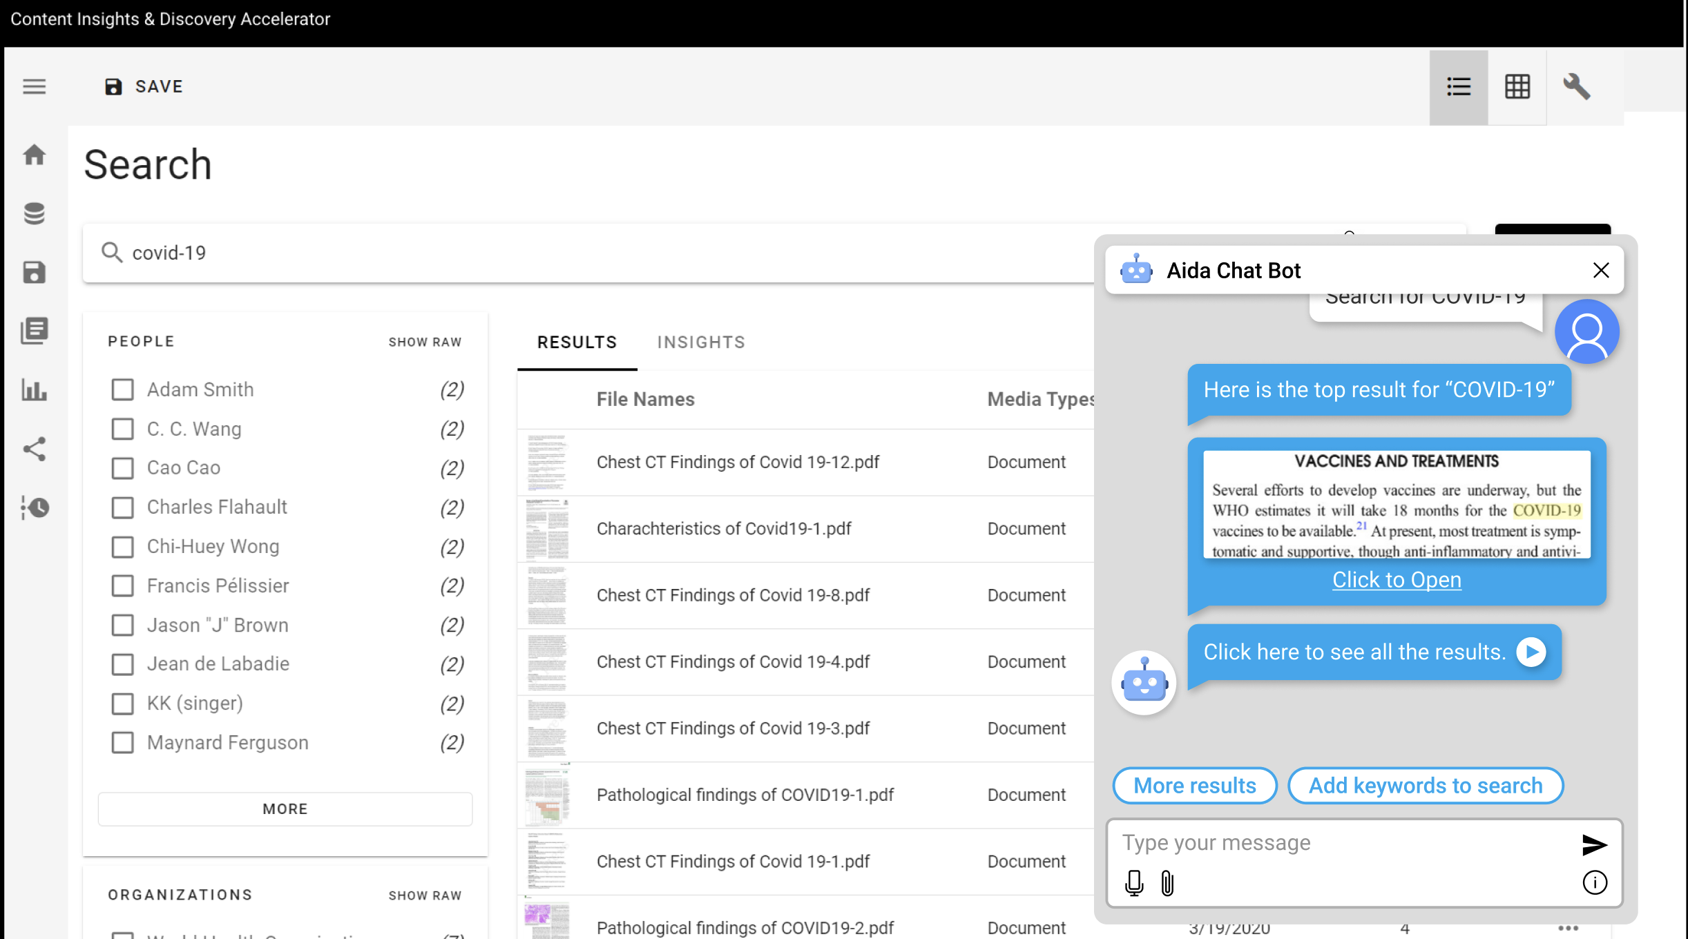1688x939 pixels.
Task: Click SHOW RAW in People panel
Action: (x=425, y=342)
